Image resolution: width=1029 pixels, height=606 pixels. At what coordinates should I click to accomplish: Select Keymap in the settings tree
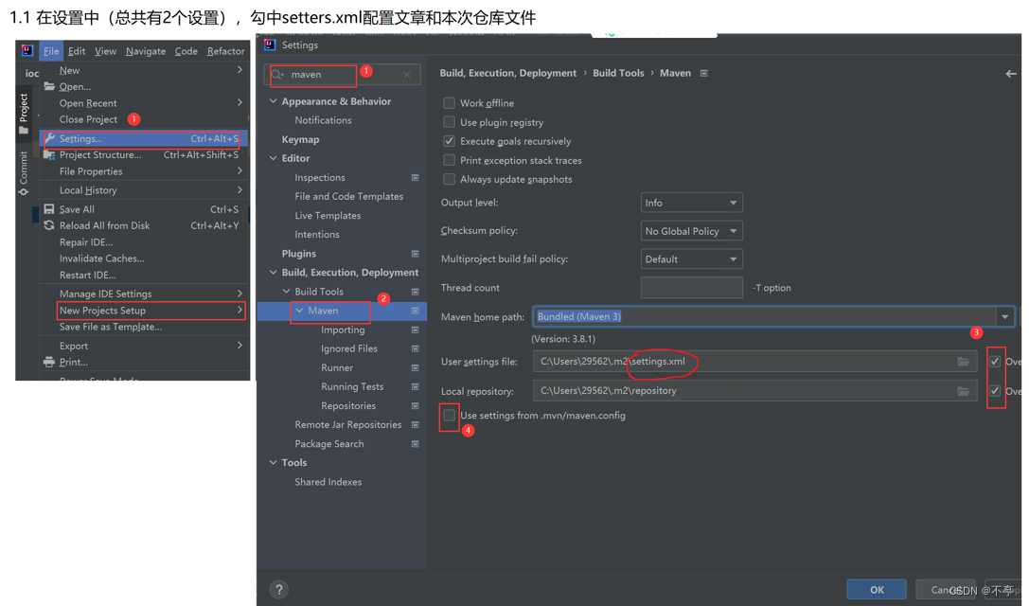[x=301, y=139]
